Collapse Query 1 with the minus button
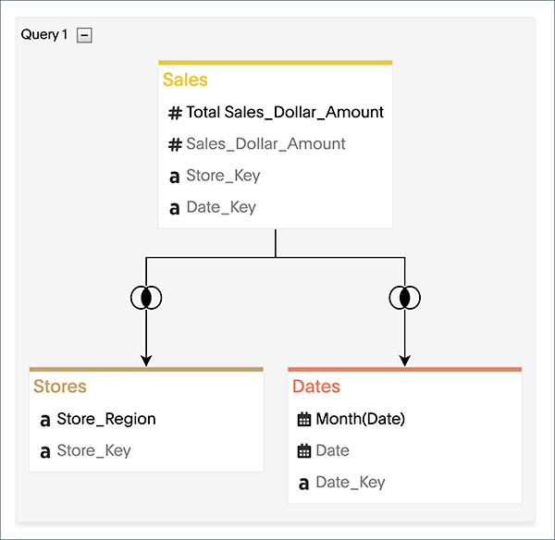The height and width of the screenshot is (540, 555). pos(84,35)
